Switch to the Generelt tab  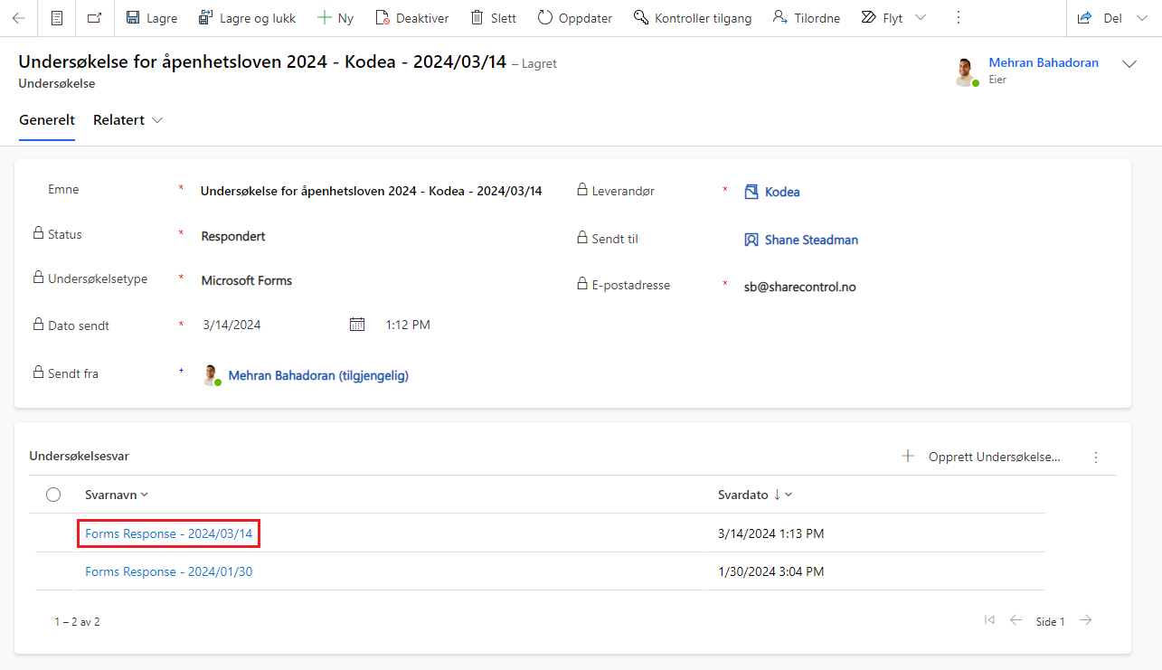pyautogui.click(x=47, y=120)
